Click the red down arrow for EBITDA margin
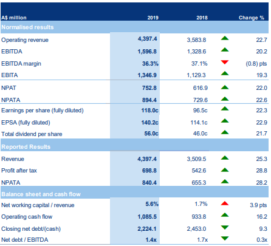Image resolution: width=271 pixels, height=246 pixels. (225, 62)
